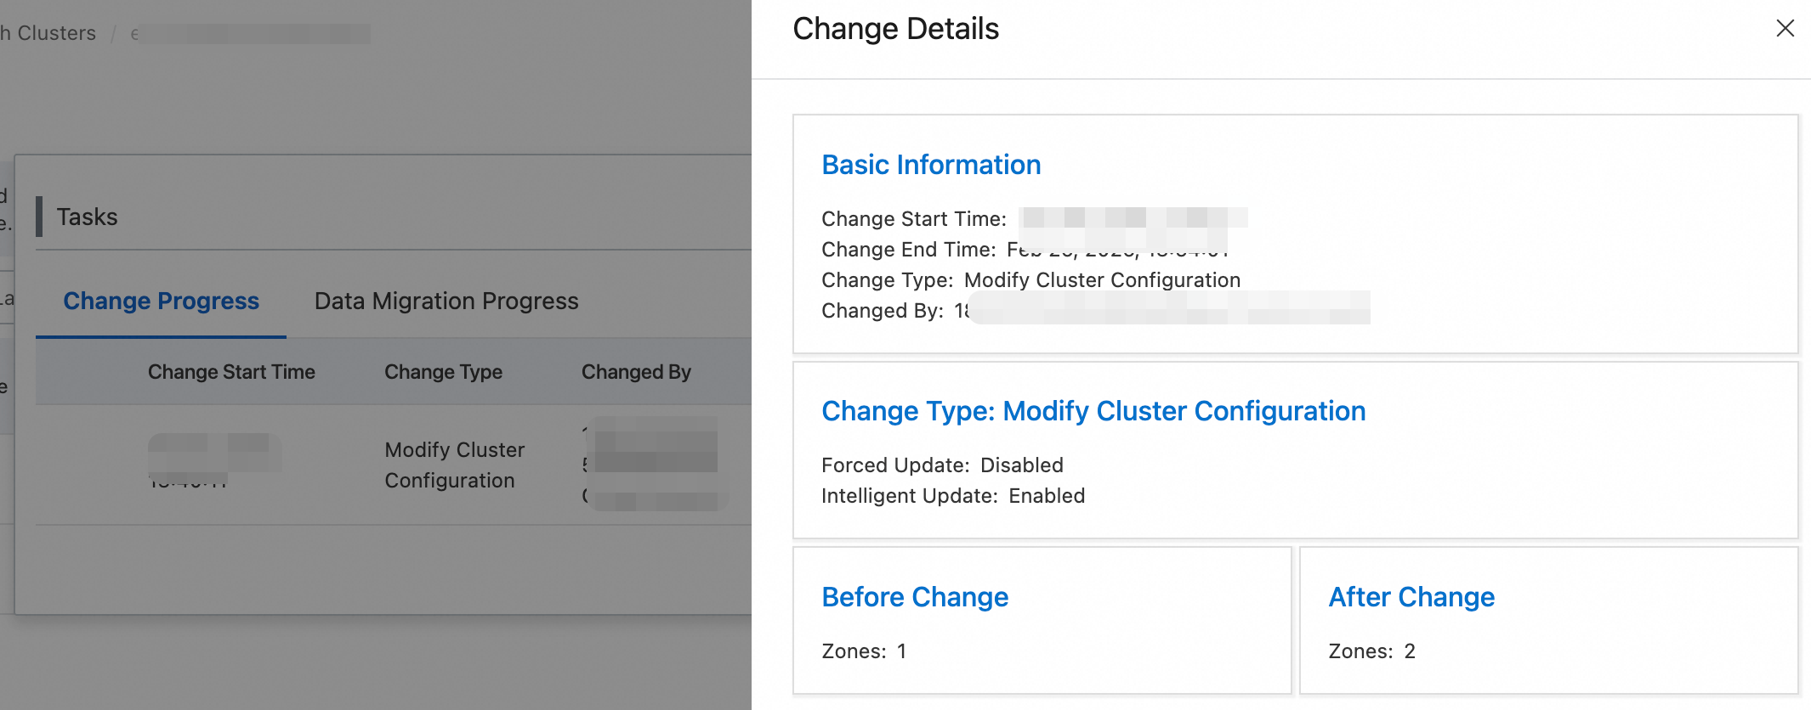Image resolution: width=1811 pixels, height=710 pixels.
Task: Open the Data Migration Progress tab
Action: pyautogui.click(x=446, y=301)
